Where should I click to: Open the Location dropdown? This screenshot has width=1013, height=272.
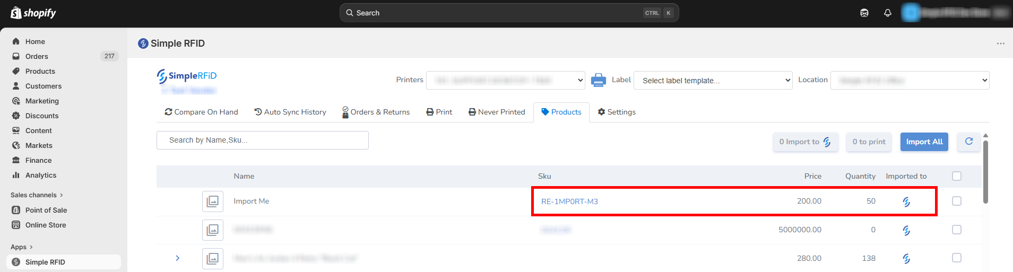pos(910,80)
